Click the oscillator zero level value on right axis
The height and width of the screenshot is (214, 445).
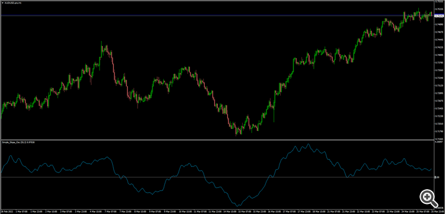click(438, 177)
